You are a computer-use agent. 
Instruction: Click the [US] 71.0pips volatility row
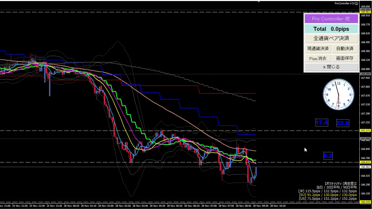328,198
